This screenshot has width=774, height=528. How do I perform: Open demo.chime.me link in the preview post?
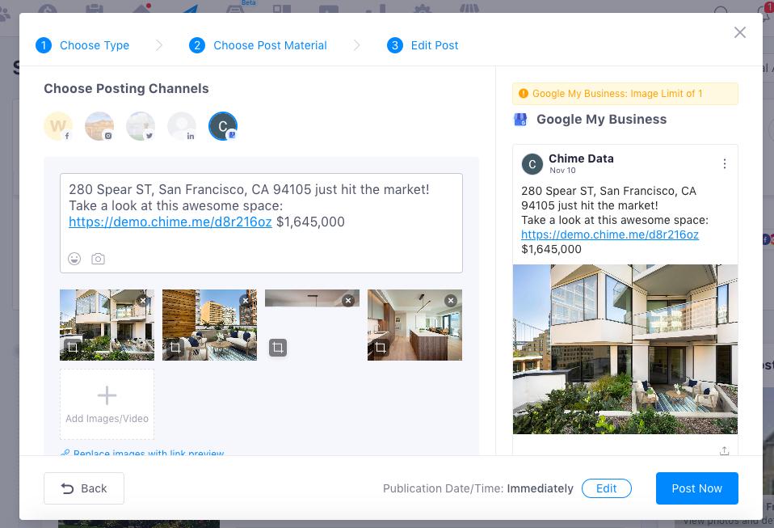pyautogui.click(x=610, y=234)
